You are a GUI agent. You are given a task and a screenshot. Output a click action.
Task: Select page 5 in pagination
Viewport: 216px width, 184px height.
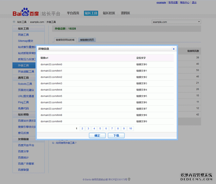[100, 129]
